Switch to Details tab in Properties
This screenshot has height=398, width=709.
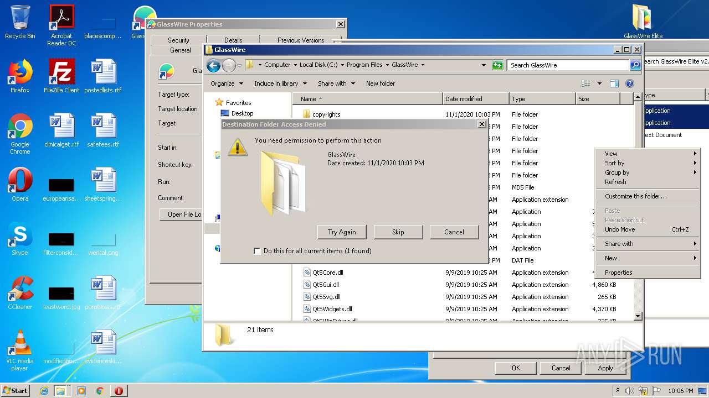pos(233,40)
